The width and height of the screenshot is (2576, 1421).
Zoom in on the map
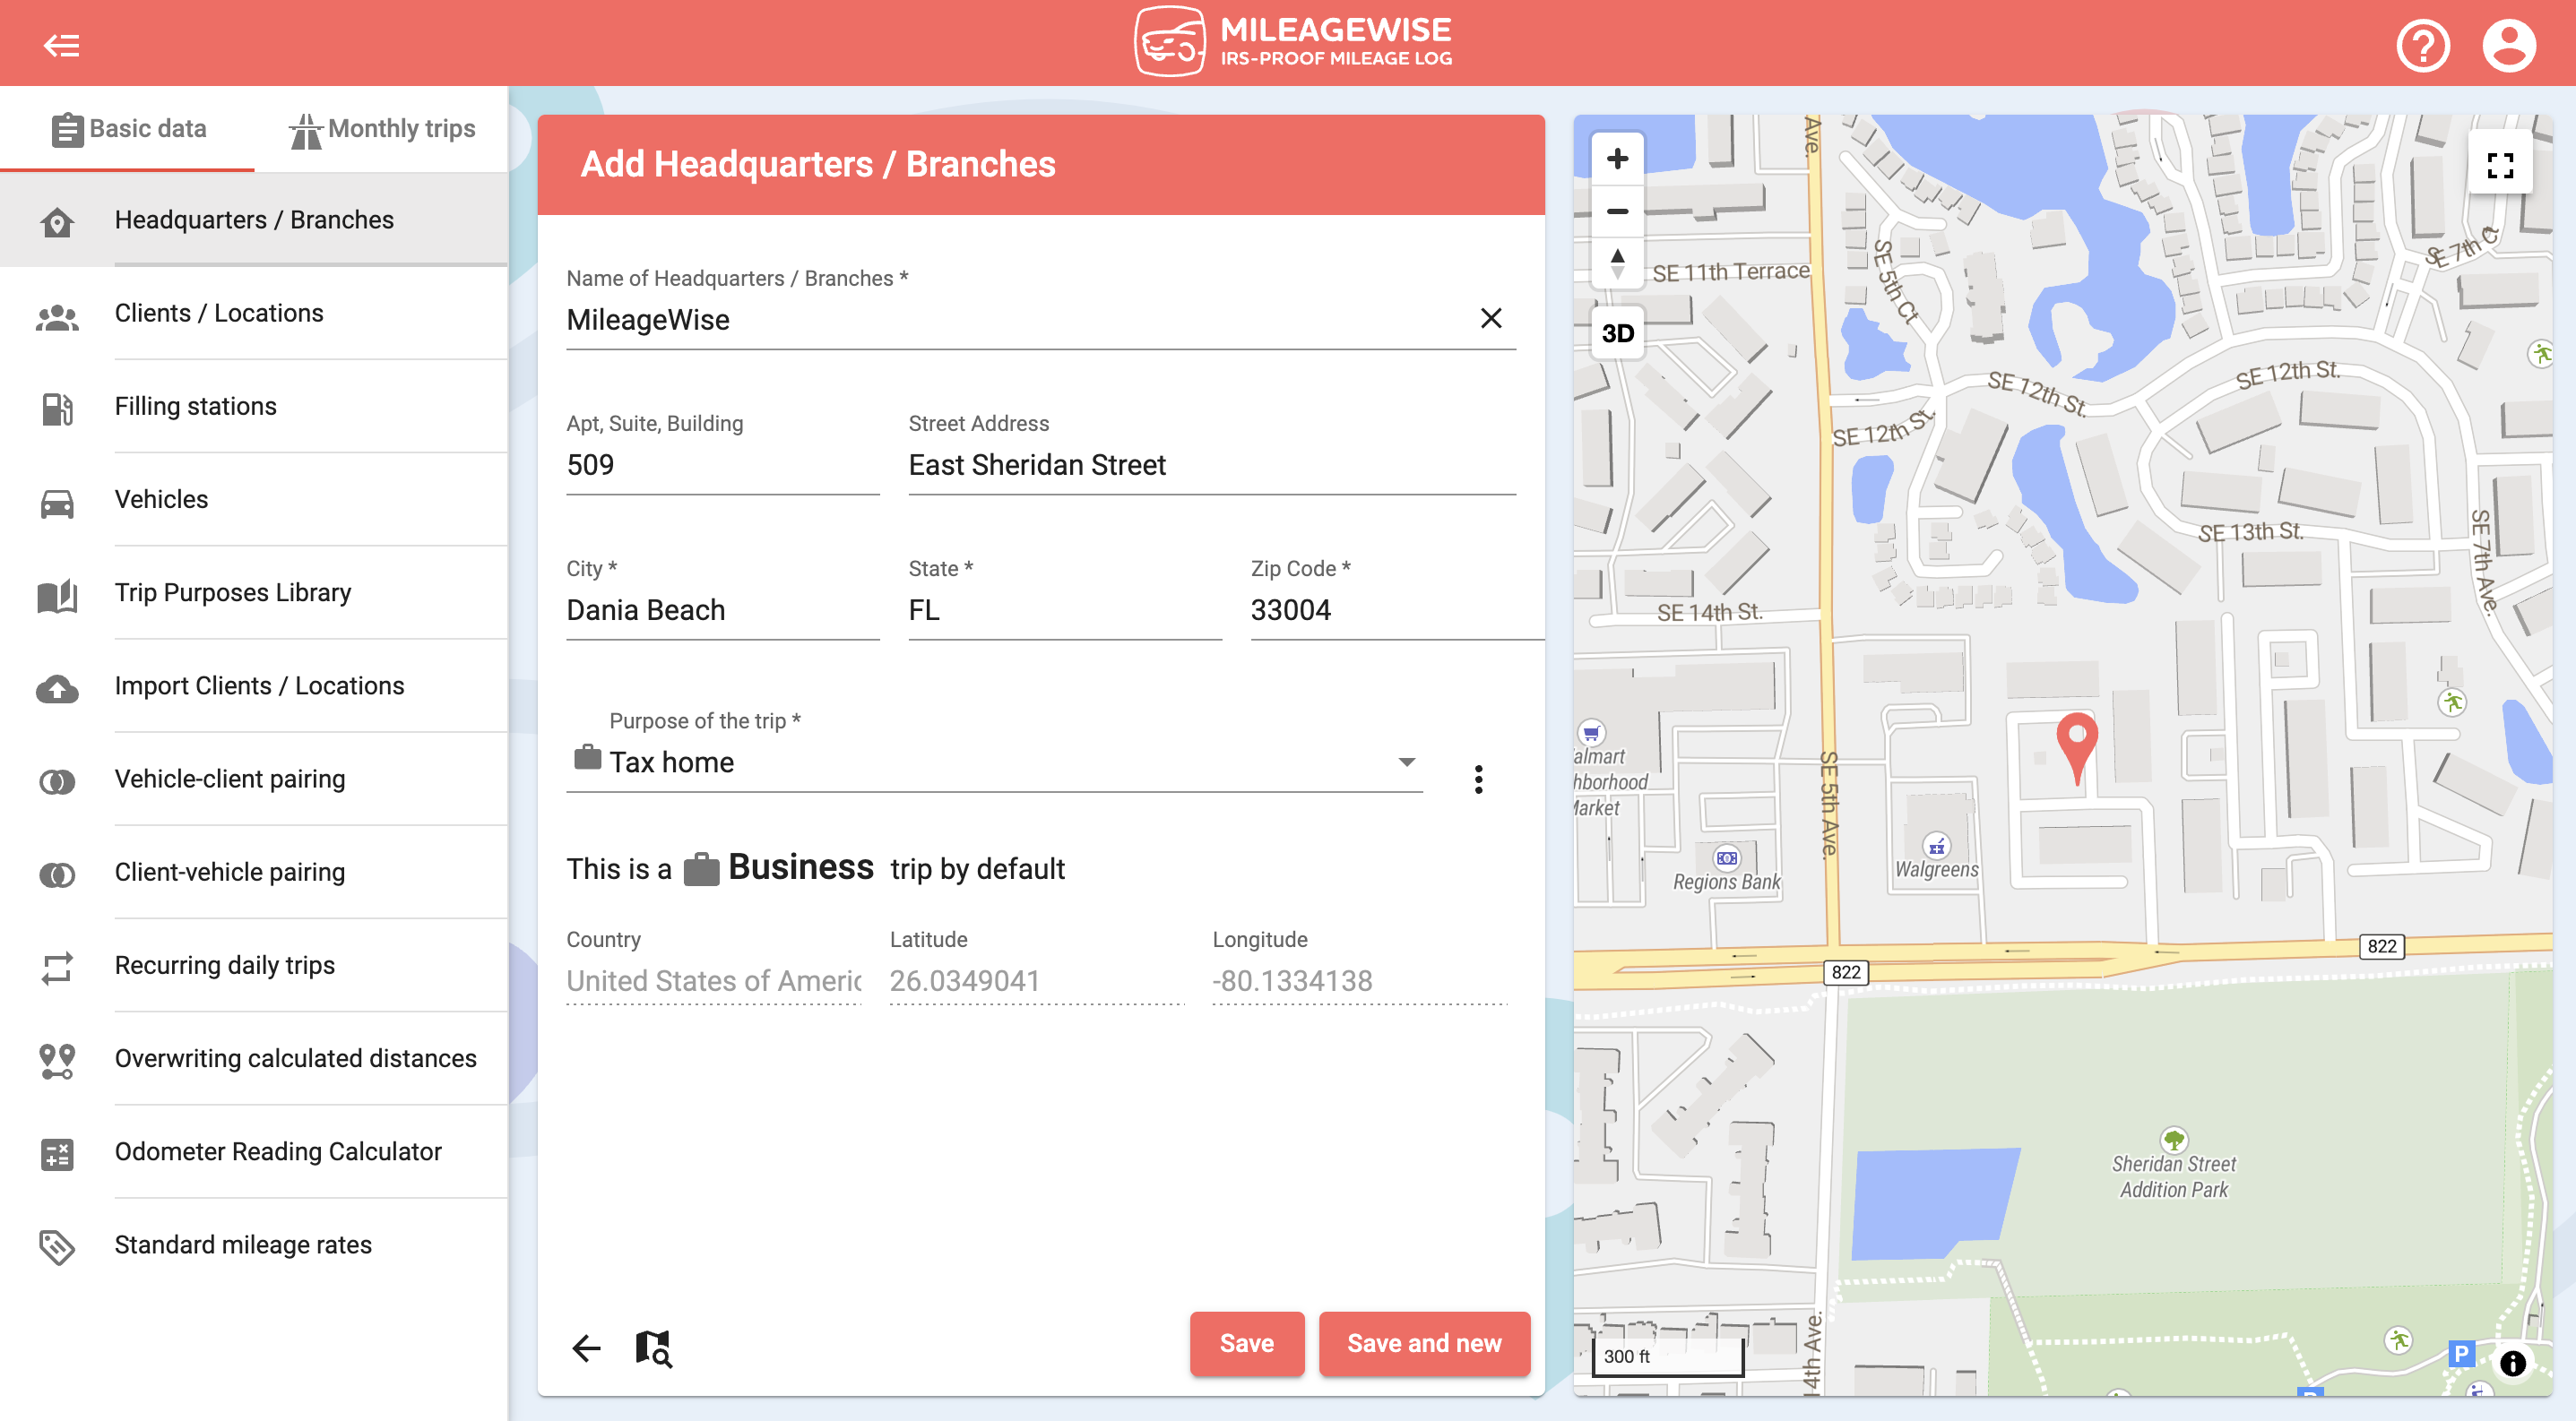click(1617, 159)
